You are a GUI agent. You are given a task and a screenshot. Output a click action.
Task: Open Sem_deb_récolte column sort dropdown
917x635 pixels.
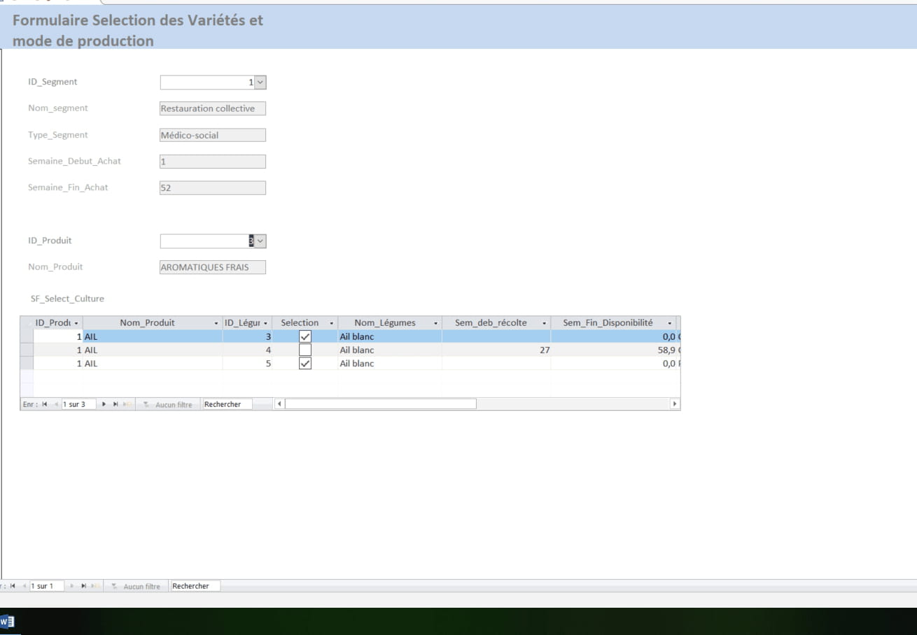pyautogui.click(x=545, y=323)
